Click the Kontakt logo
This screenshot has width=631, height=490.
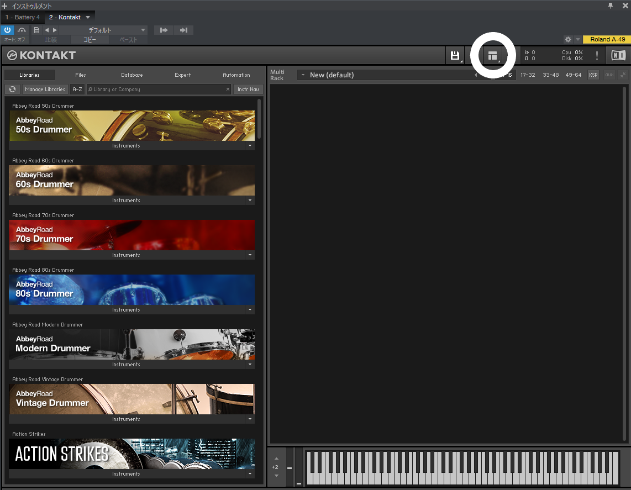coord(41,55)
